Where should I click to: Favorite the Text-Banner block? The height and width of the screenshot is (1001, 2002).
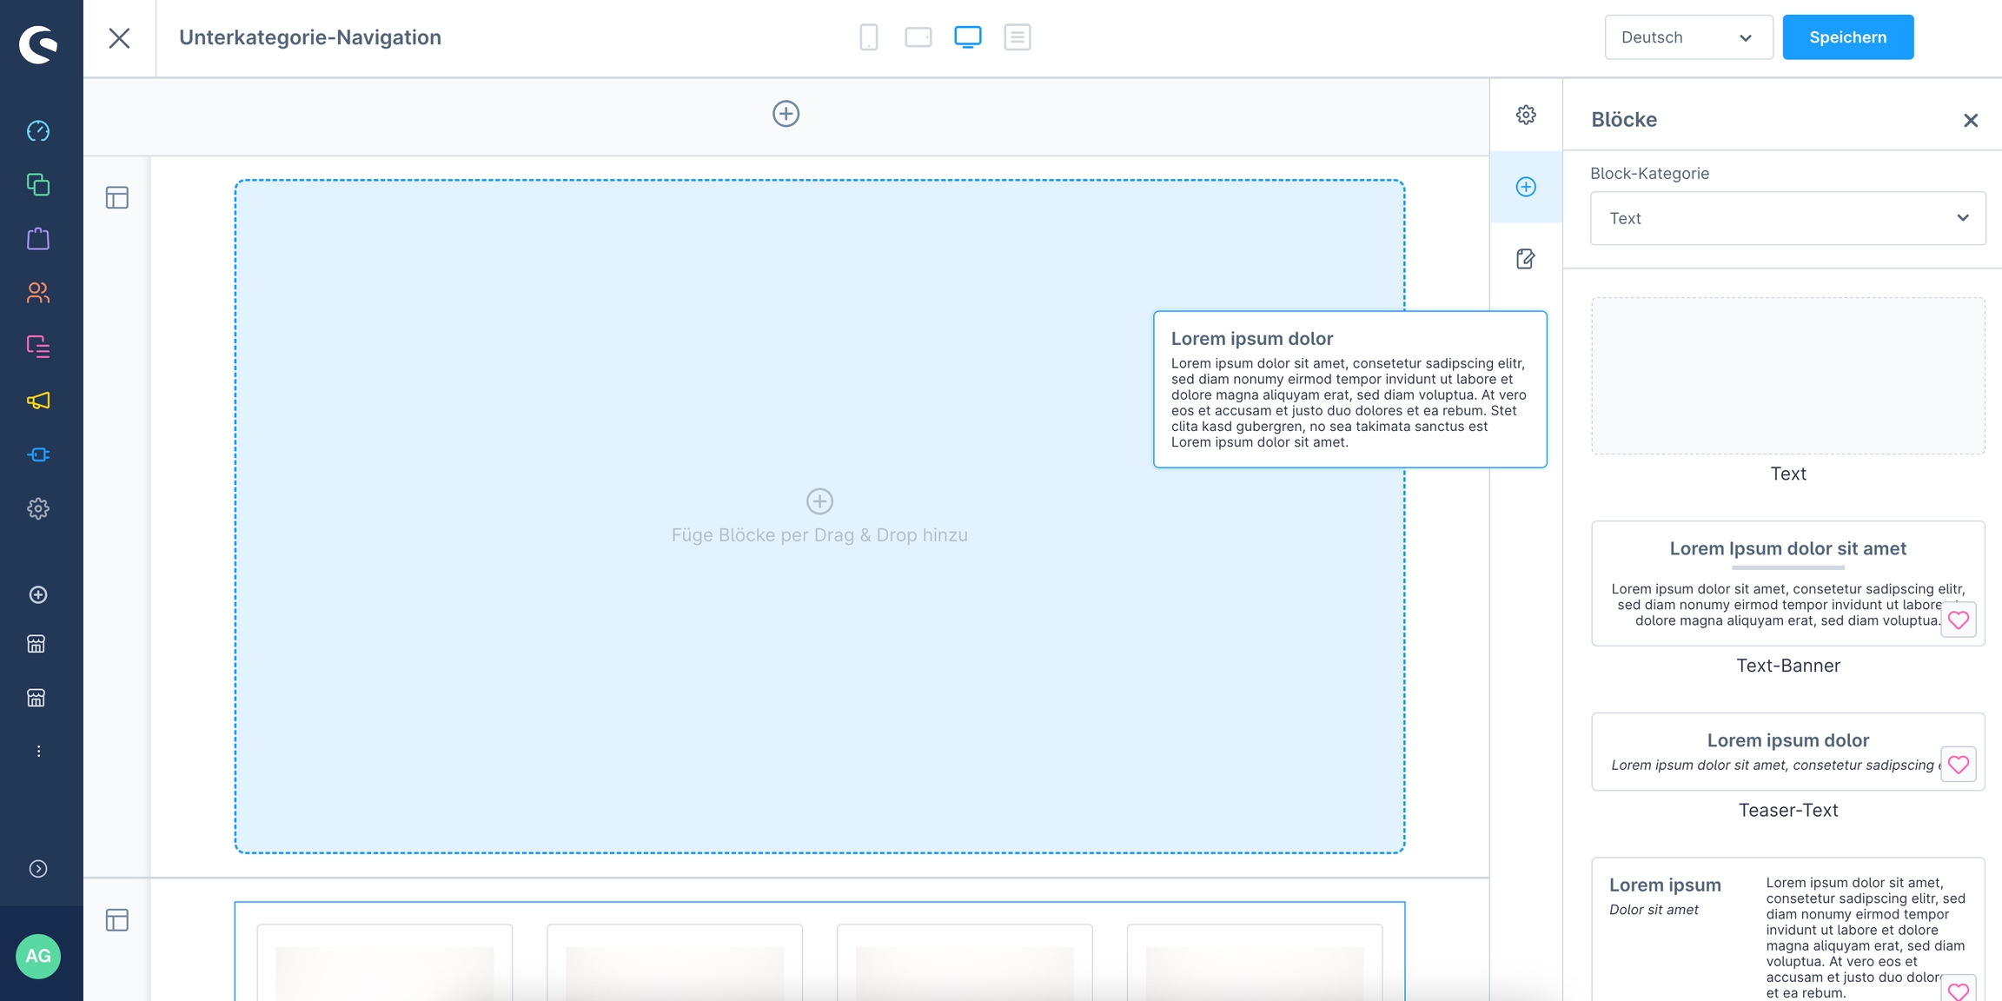click(1958, 620)
